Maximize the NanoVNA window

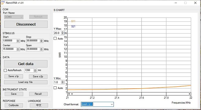(x=185, y=3)
